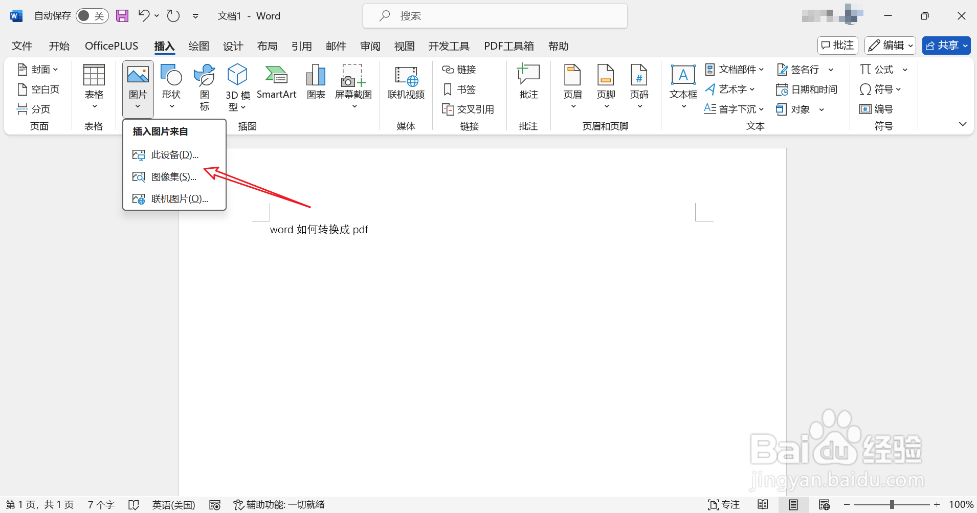The height and width of the screenshot is (513, 977).
Task: Expand the 页码 page number dropdown
Action: 639,106
